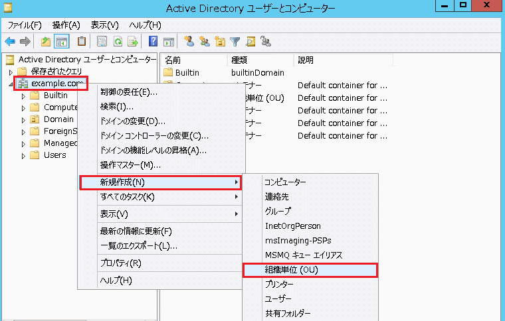Open プロパティ(R) from the context menu
The height and width of the screenshot is (321, 505).
click(x=160, y=263)
